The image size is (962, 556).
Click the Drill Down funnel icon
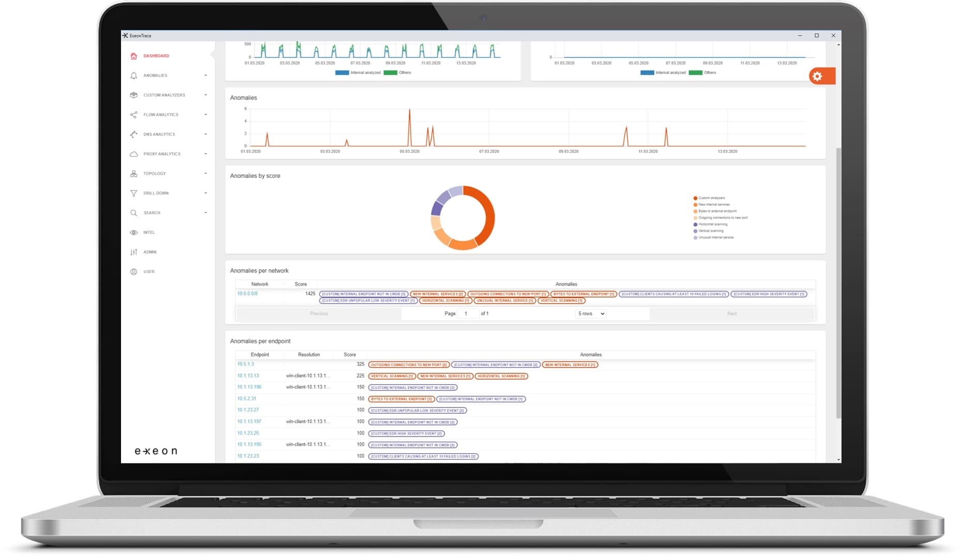[133, 193]
